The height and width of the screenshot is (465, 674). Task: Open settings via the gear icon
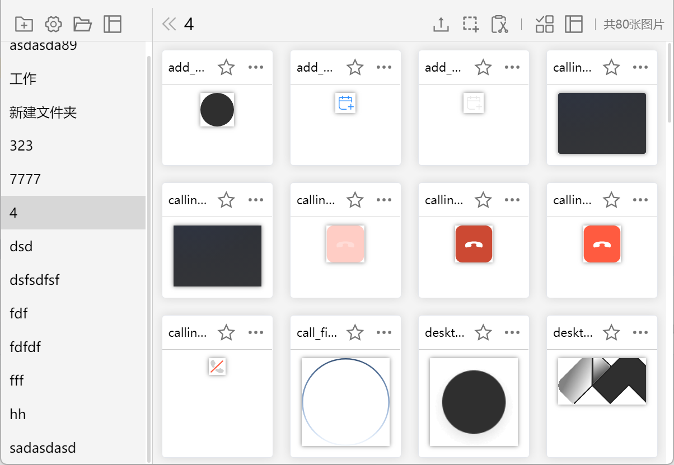[x=53, y=24]
